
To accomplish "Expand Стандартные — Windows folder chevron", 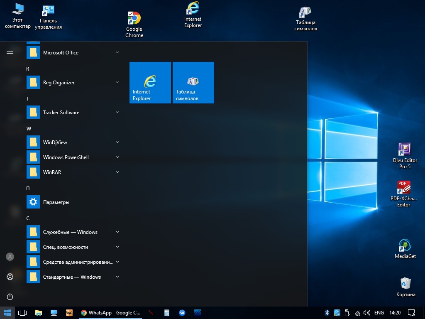I will coord(117,276).
